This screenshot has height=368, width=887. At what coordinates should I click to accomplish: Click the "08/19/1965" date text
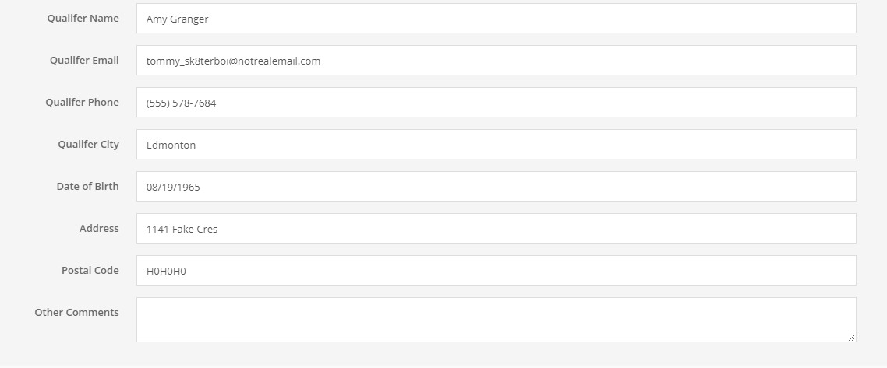pos(173,187)
